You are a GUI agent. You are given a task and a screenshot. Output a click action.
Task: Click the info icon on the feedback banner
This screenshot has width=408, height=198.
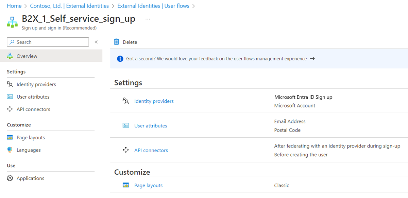click(119, 58)
